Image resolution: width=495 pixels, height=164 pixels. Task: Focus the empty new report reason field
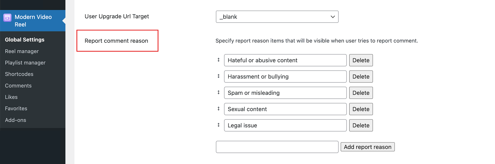click(277, 147)
